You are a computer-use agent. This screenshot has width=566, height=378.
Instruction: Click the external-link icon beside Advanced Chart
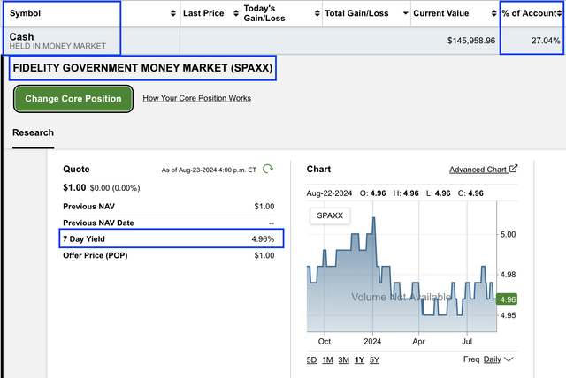[514, 169]
